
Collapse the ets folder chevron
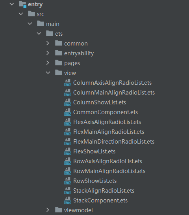[x=39, y=33]
